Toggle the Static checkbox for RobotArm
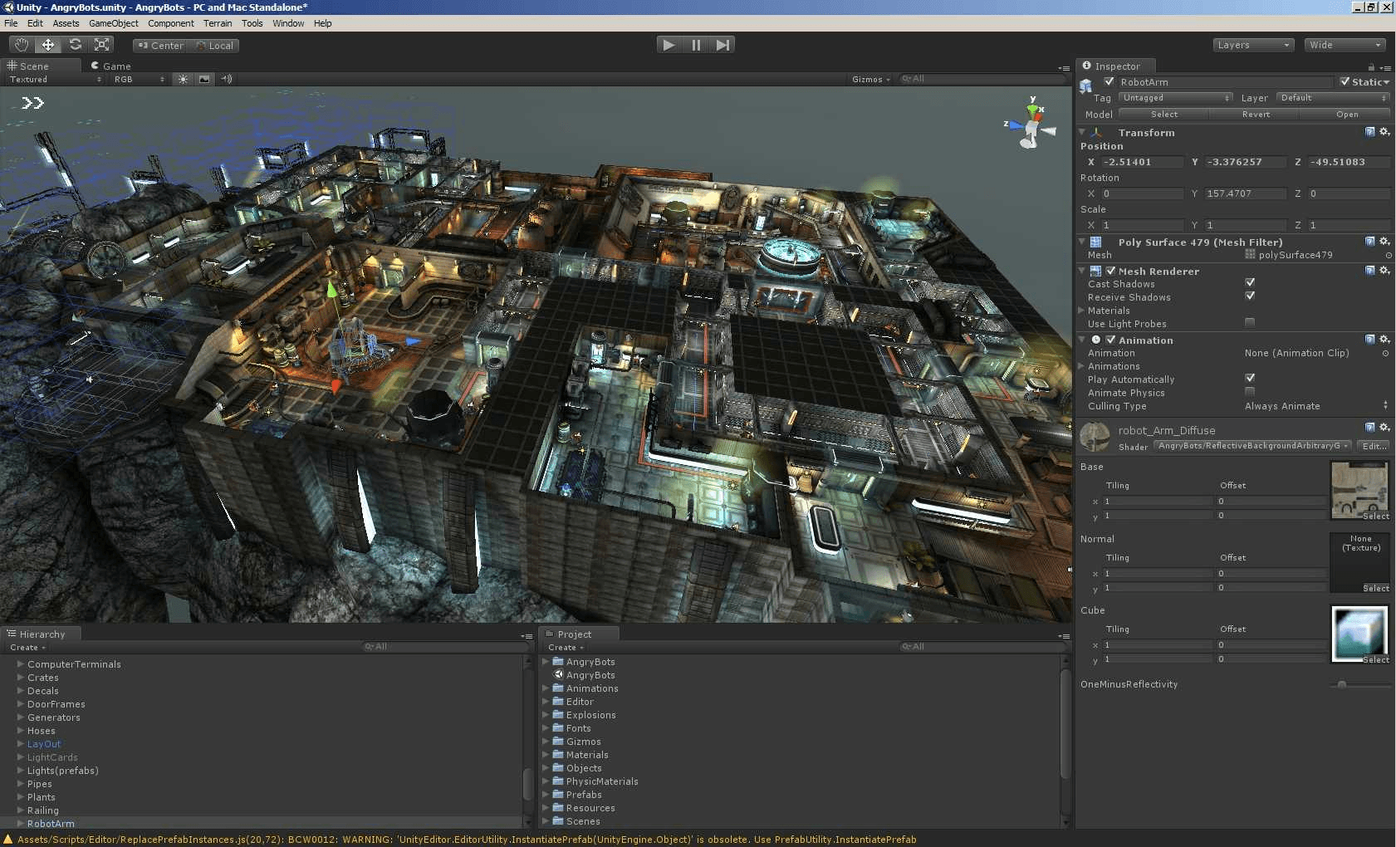The image size is (1396, 847). click(x=1346, y=81)
